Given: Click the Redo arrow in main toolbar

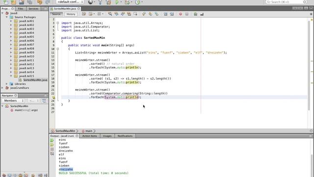Looking at the screenshot, I should 48,2.
